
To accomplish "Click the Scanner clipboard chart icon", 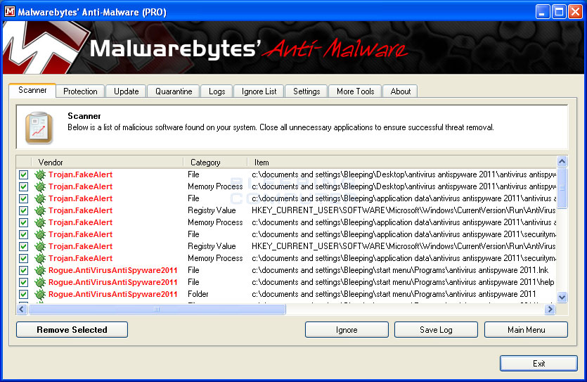I will point(39,128).
